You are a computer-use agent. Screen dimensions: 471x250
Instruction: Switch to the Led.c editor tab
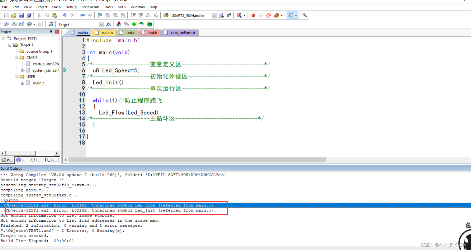[x=128, y=33]
